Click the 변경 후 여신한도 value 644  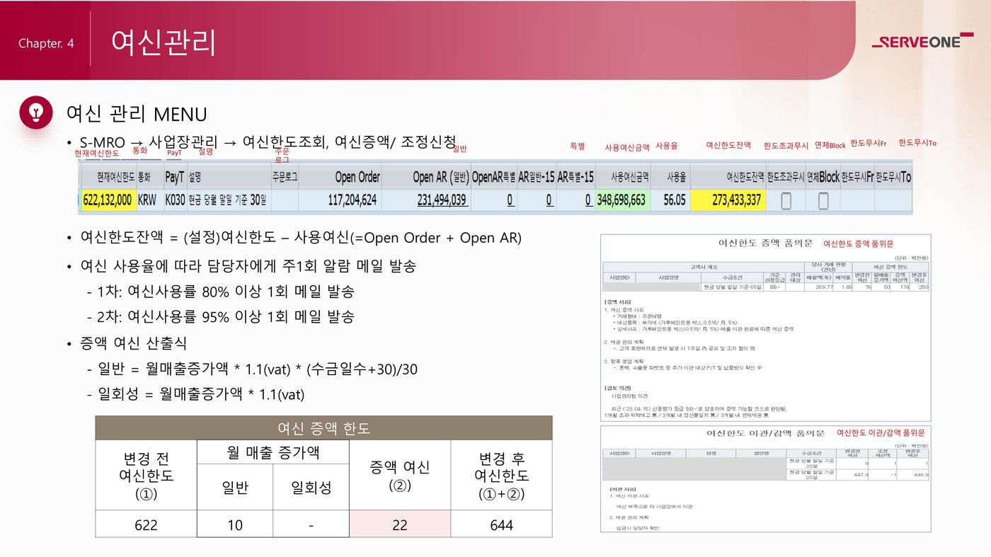pos(501,524)
